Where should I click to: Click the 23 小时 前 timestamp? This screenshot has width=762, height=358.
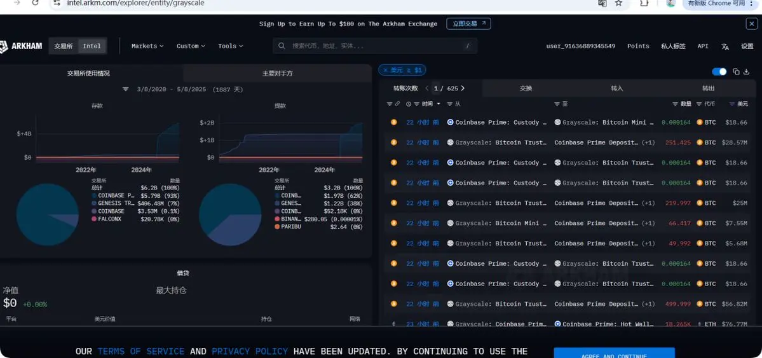coord(422,324)
